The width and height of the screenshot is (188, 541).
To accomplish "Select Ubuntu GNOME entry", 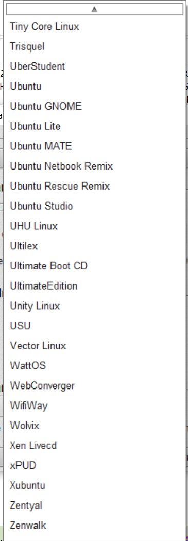I will [x=95, y=106].
